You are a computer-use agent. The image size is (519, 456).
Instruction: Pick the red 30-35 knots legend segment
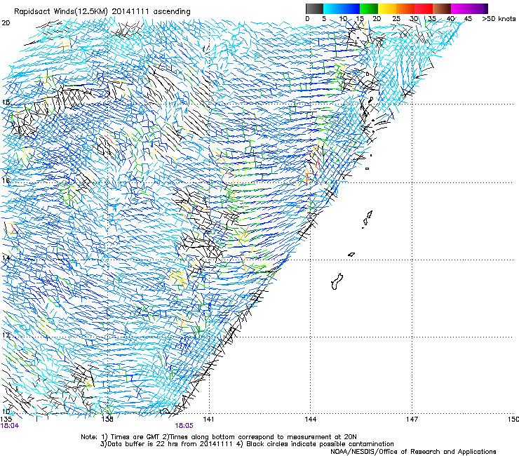[x=424, y=8]
